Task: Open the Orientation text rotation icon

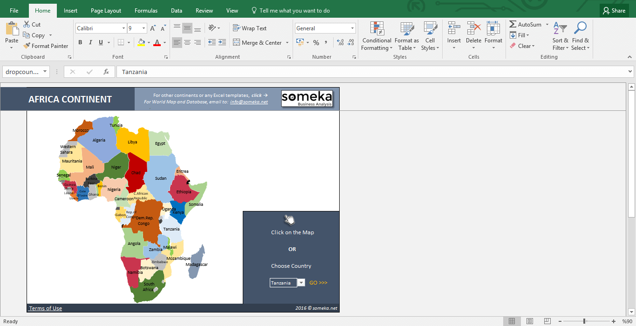Action: point(212,28)
